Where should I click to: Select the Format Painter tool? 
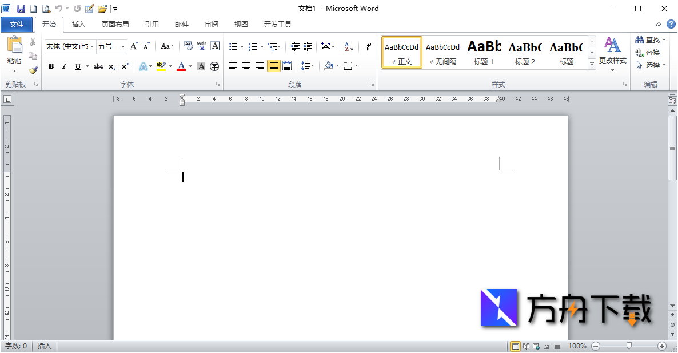[33, 70]
